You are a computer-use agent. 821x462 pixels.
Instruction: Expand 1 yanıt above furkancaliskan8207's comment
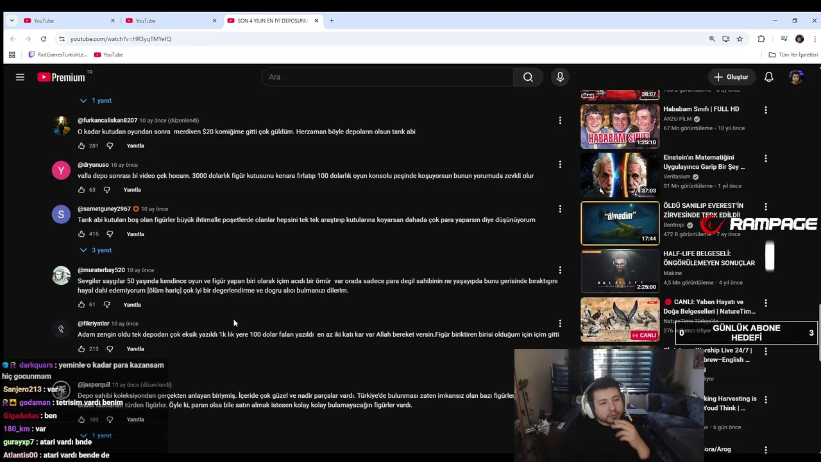pos(96,101)
